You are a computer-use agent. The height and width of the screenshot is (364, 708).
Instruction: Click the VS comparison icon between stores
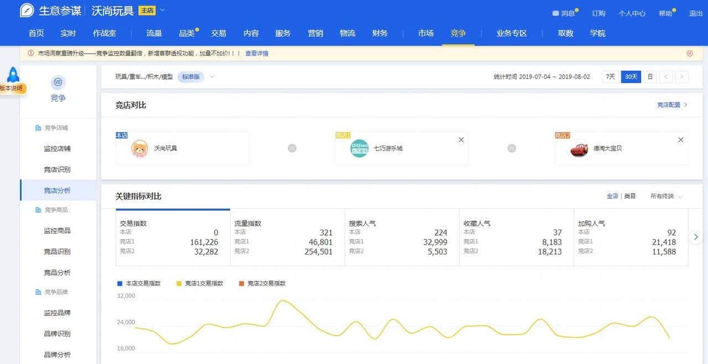(292, 148)
